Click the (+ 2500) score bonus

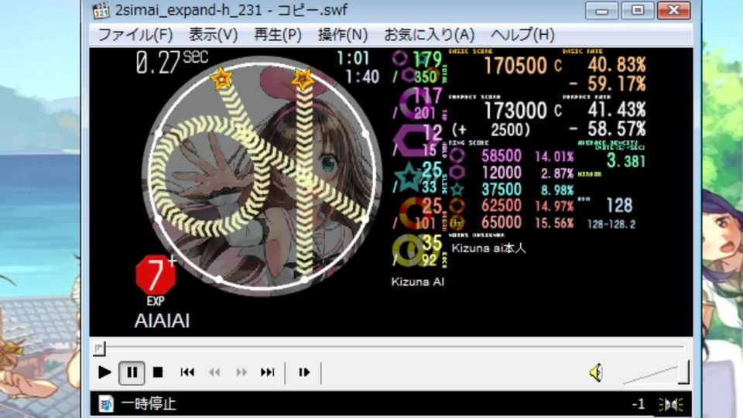pyautogui.click(x=491, y=130)
